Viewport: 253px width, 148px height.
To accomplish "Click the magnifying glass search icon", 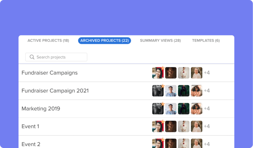I will click(32, 57).
